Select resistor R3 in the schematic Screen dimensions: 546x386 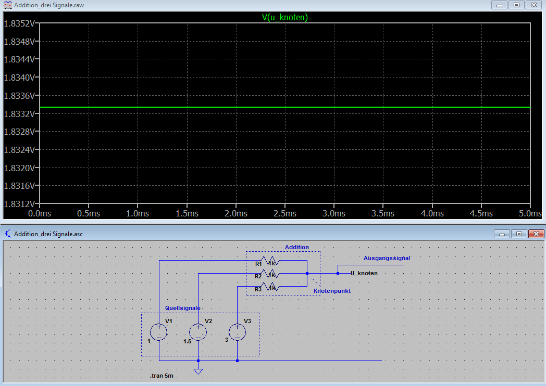click(x=271, y=286)
